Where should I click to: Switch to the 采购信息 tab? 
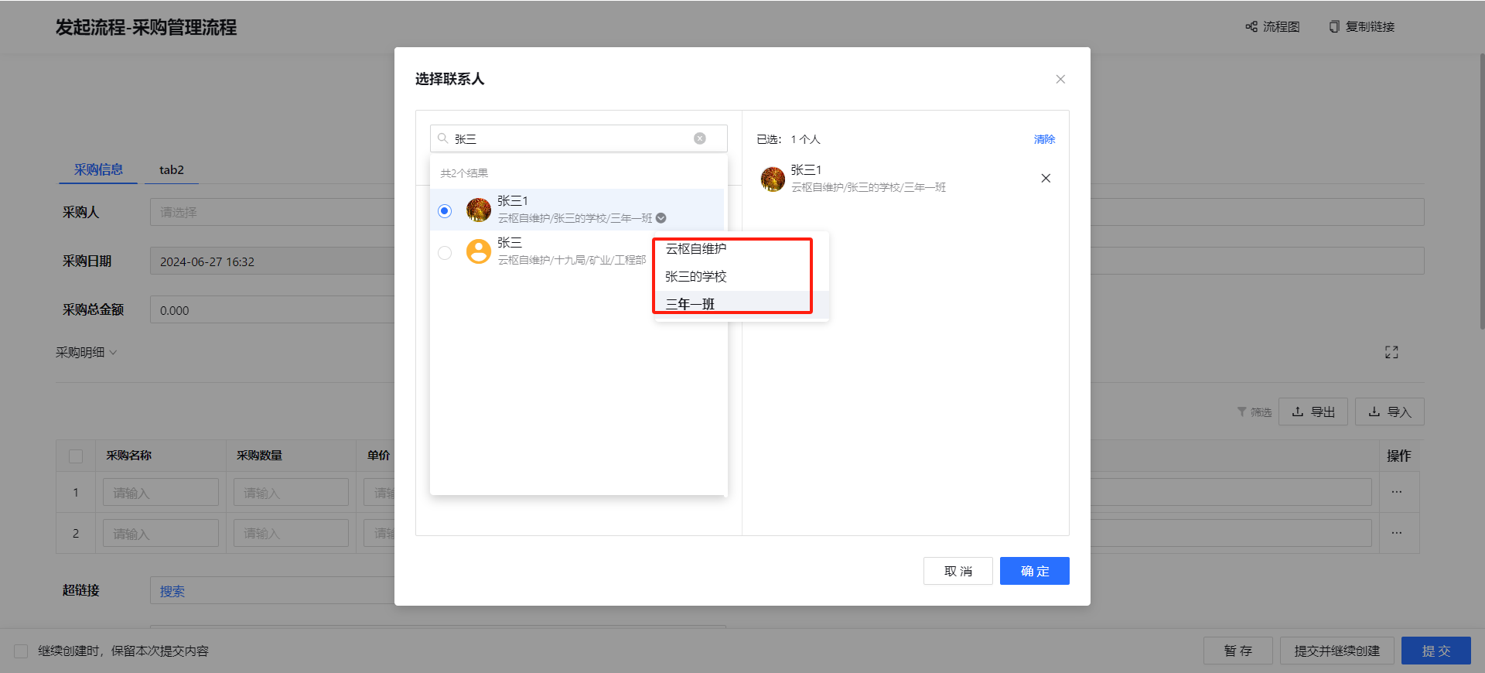point(98,169)
